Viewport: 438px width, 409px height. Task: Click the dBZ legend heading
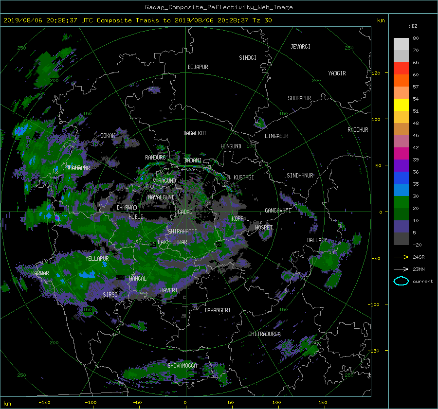click(413, 26)
